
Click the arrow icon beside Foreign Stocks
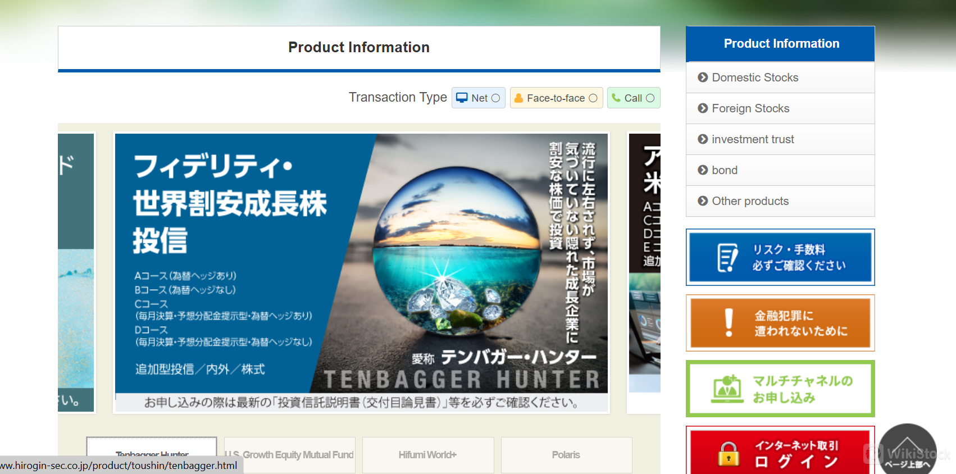coord(703,108)
